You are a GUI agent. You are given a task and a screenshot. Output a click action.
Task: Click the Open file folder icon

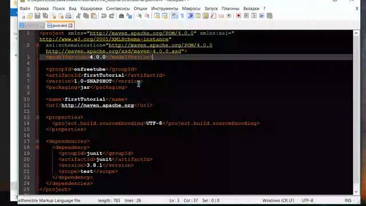pos(30,16)
